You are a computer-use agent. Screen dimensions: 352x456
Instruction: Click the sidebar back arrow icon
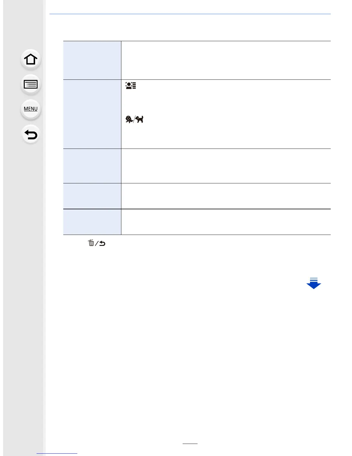click(31, 134)
